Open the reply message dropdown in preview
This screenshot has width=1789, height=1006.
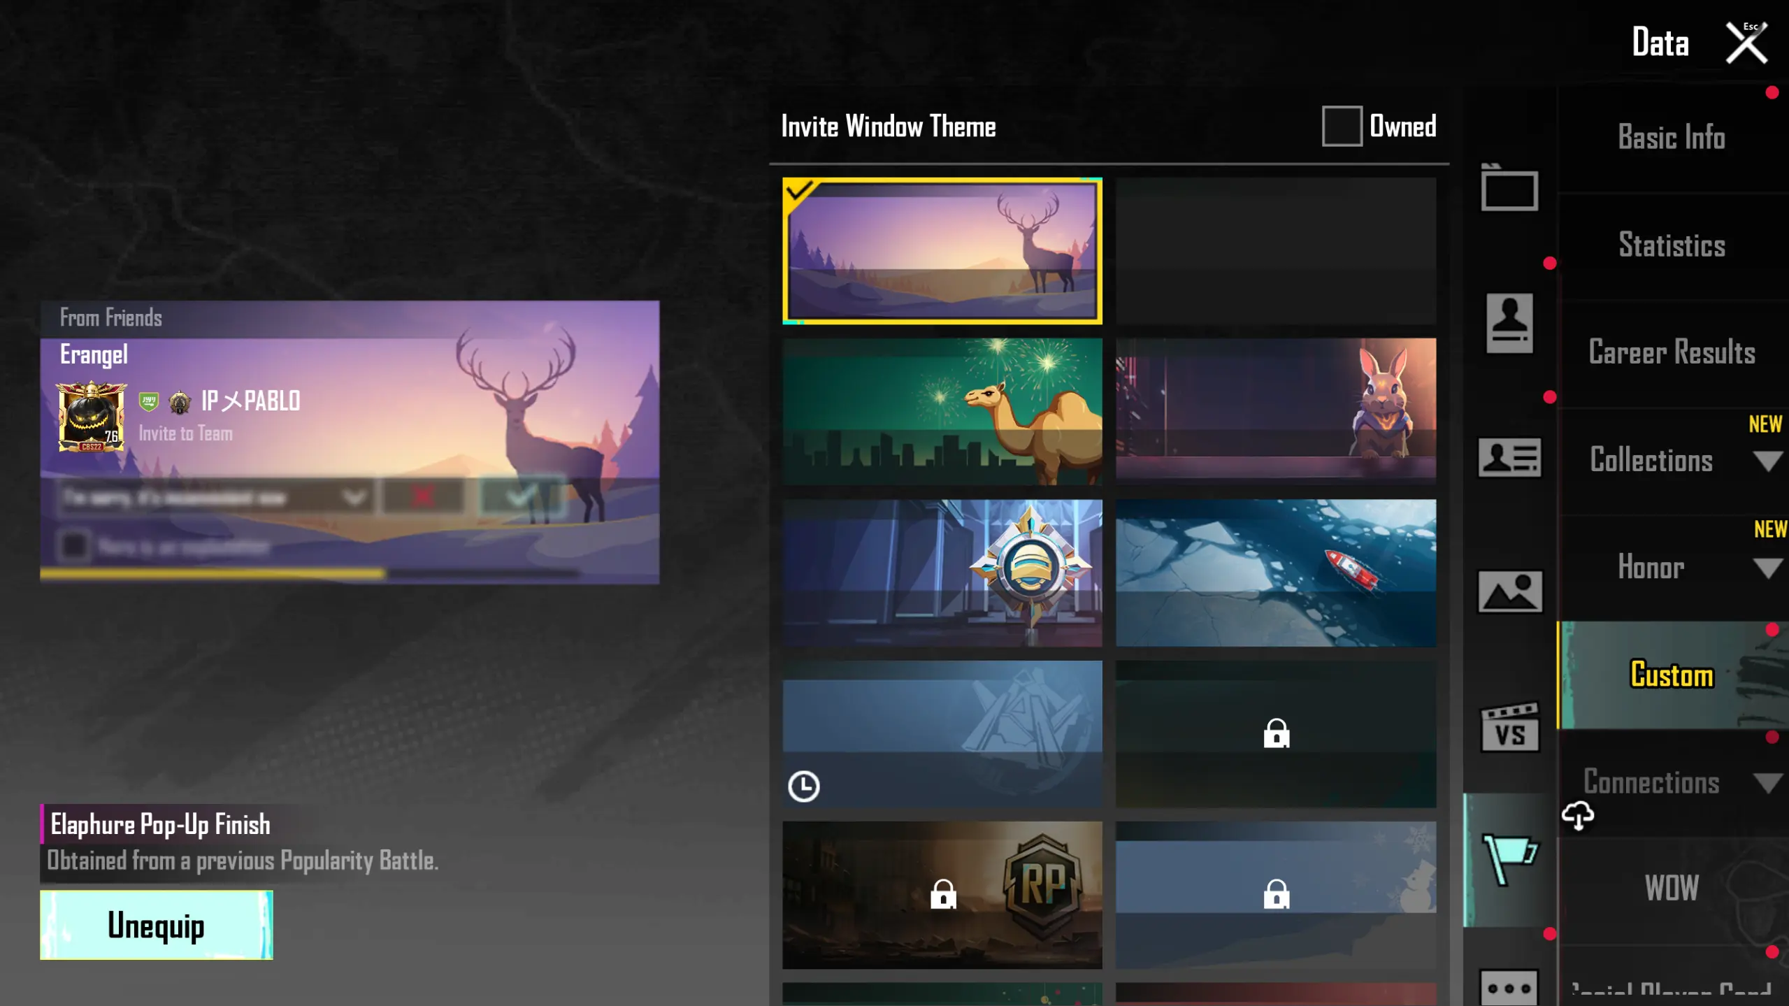point(354,497)
